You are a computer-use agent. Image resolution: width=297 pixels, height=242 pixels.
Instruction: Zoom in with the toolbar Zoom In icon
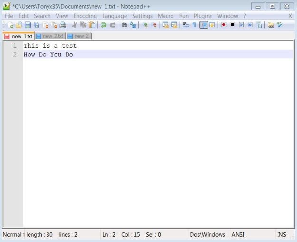pos(145,25)
